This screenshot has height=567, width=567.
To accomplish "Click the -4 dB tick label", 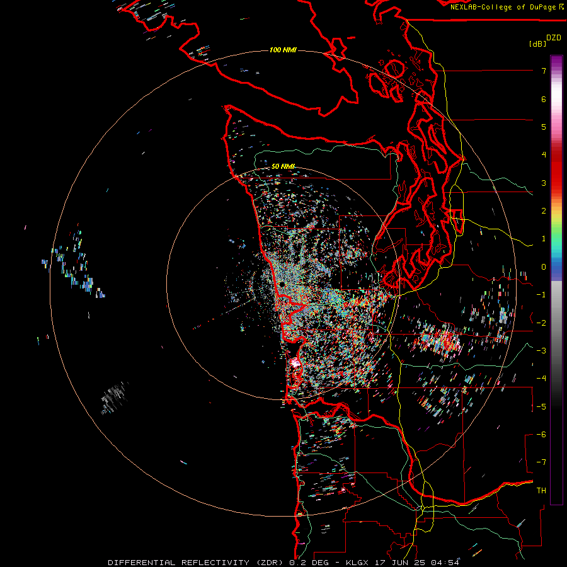I will [x=541, y=379].
